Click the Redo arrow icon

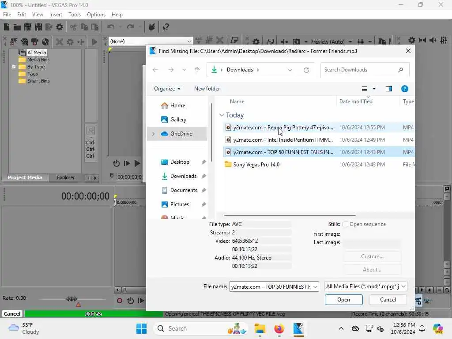point(131,27)
